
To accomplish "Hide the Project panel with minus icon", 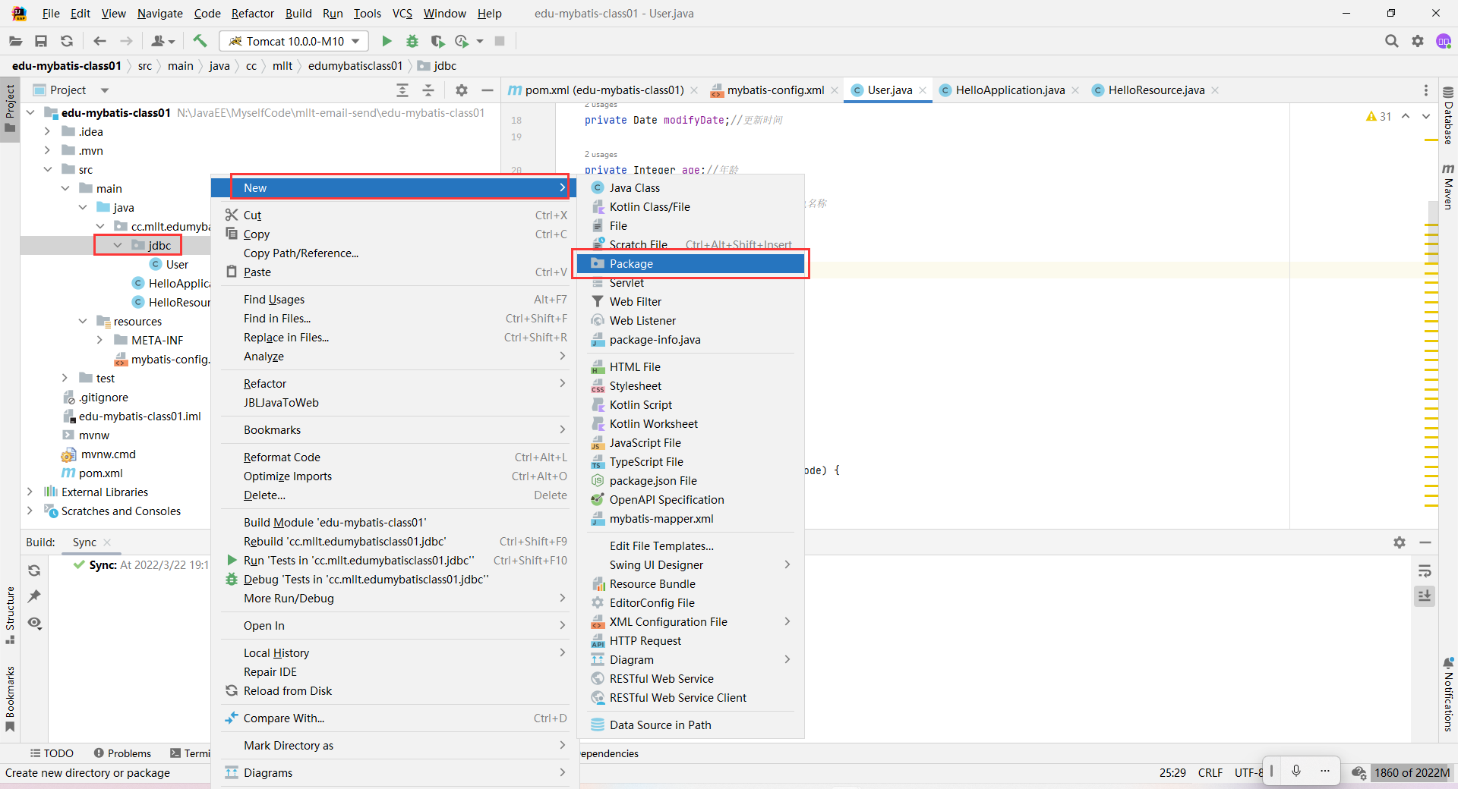I will pos(488,90).
